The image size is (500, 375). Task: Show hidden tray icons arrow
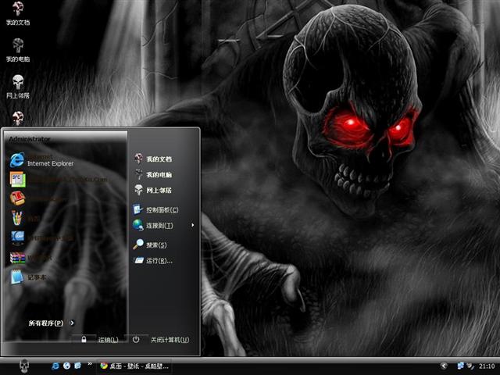pyautogui.click(x=444, y=366)
